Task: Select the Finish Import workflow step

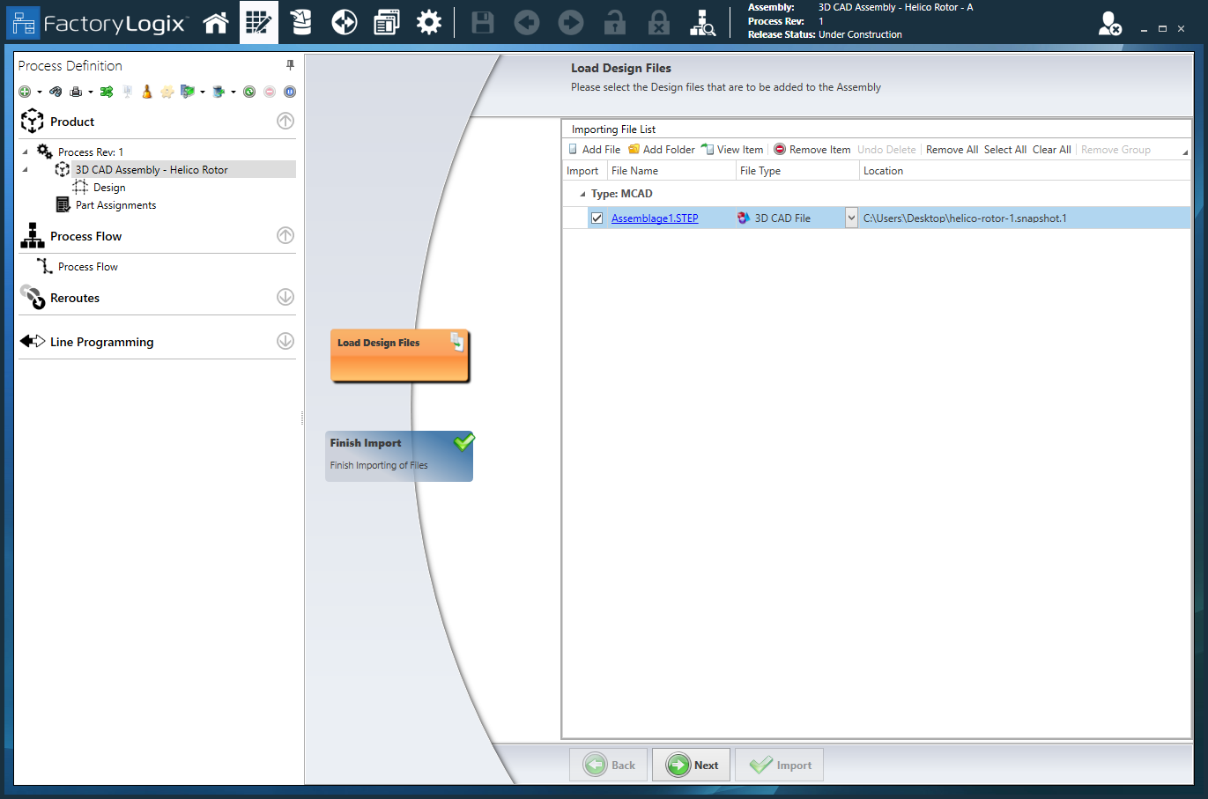Action: (x=398, y=455)
